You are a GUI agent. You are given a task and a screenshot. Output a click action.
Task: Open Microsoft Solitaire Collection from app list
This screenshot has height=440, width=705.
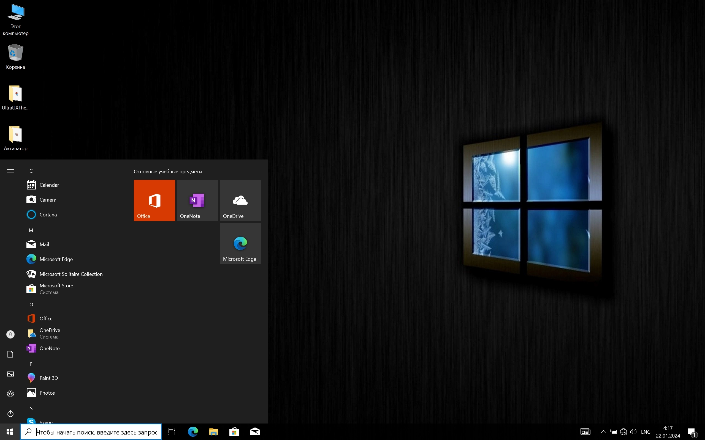point(71,274)
